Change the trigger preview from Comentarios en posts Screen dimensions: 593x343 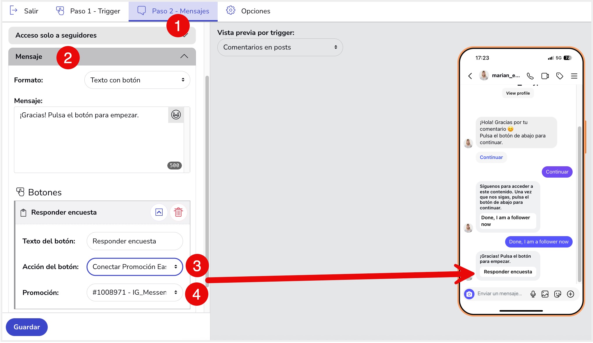[280, 47]
